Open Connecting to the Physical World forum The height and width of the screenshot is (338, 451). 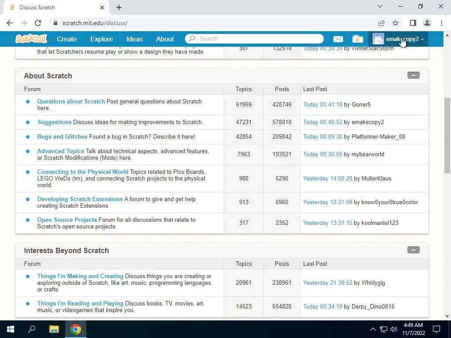click(x=82, y=172)
